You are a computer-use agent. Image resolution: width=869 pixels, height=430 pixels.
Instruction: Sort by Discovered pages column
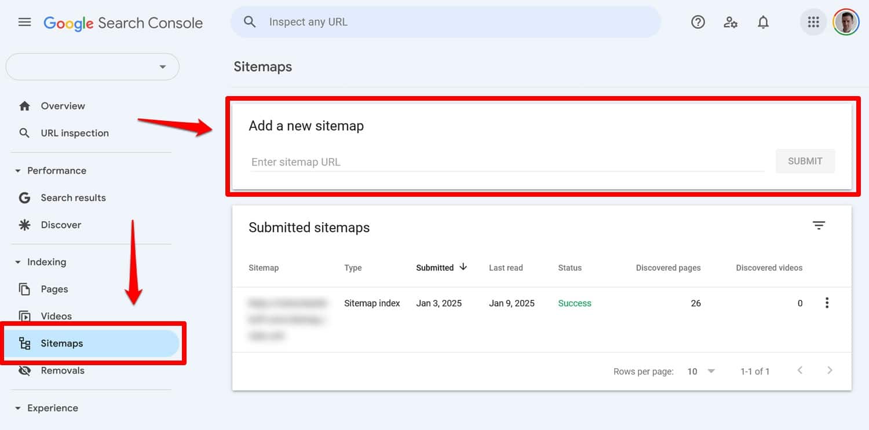click(669, 268)
